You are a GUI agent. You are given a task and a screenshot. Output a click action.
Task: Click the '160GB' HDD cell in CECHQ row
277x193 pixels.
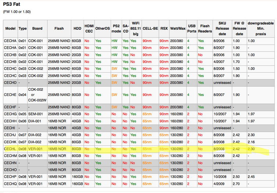77,184
